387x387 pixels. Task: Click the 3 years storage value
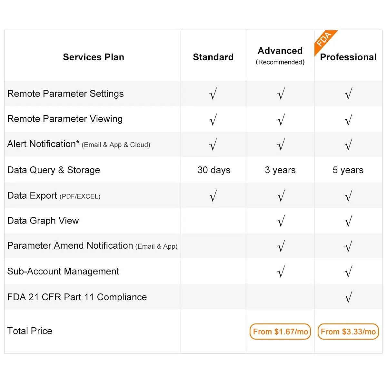click(x=280, y=170)
